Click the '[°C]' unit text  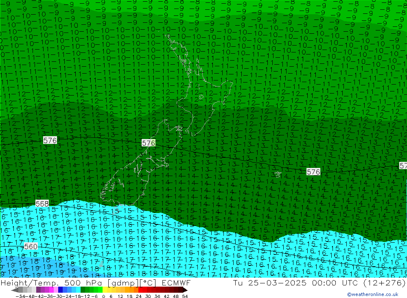pos(148,283)
